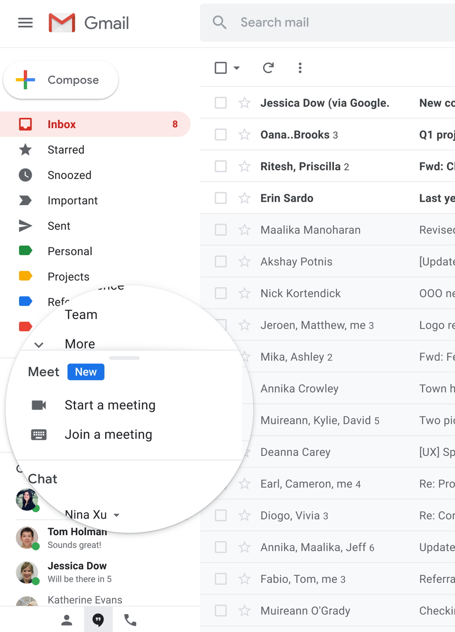Click the Join a meeting keypad icon

39,434
